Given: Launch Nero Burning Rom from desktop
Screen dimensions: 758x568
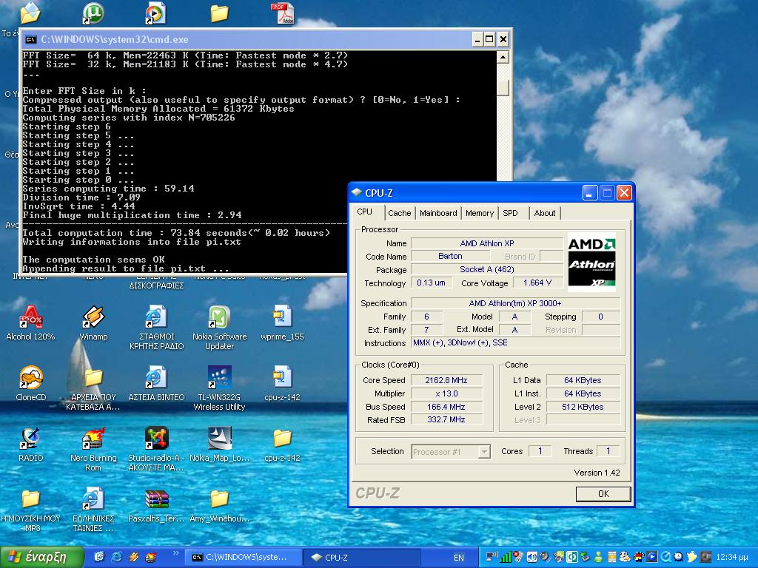Looking at the screenshot, I should tap(93, 438).
